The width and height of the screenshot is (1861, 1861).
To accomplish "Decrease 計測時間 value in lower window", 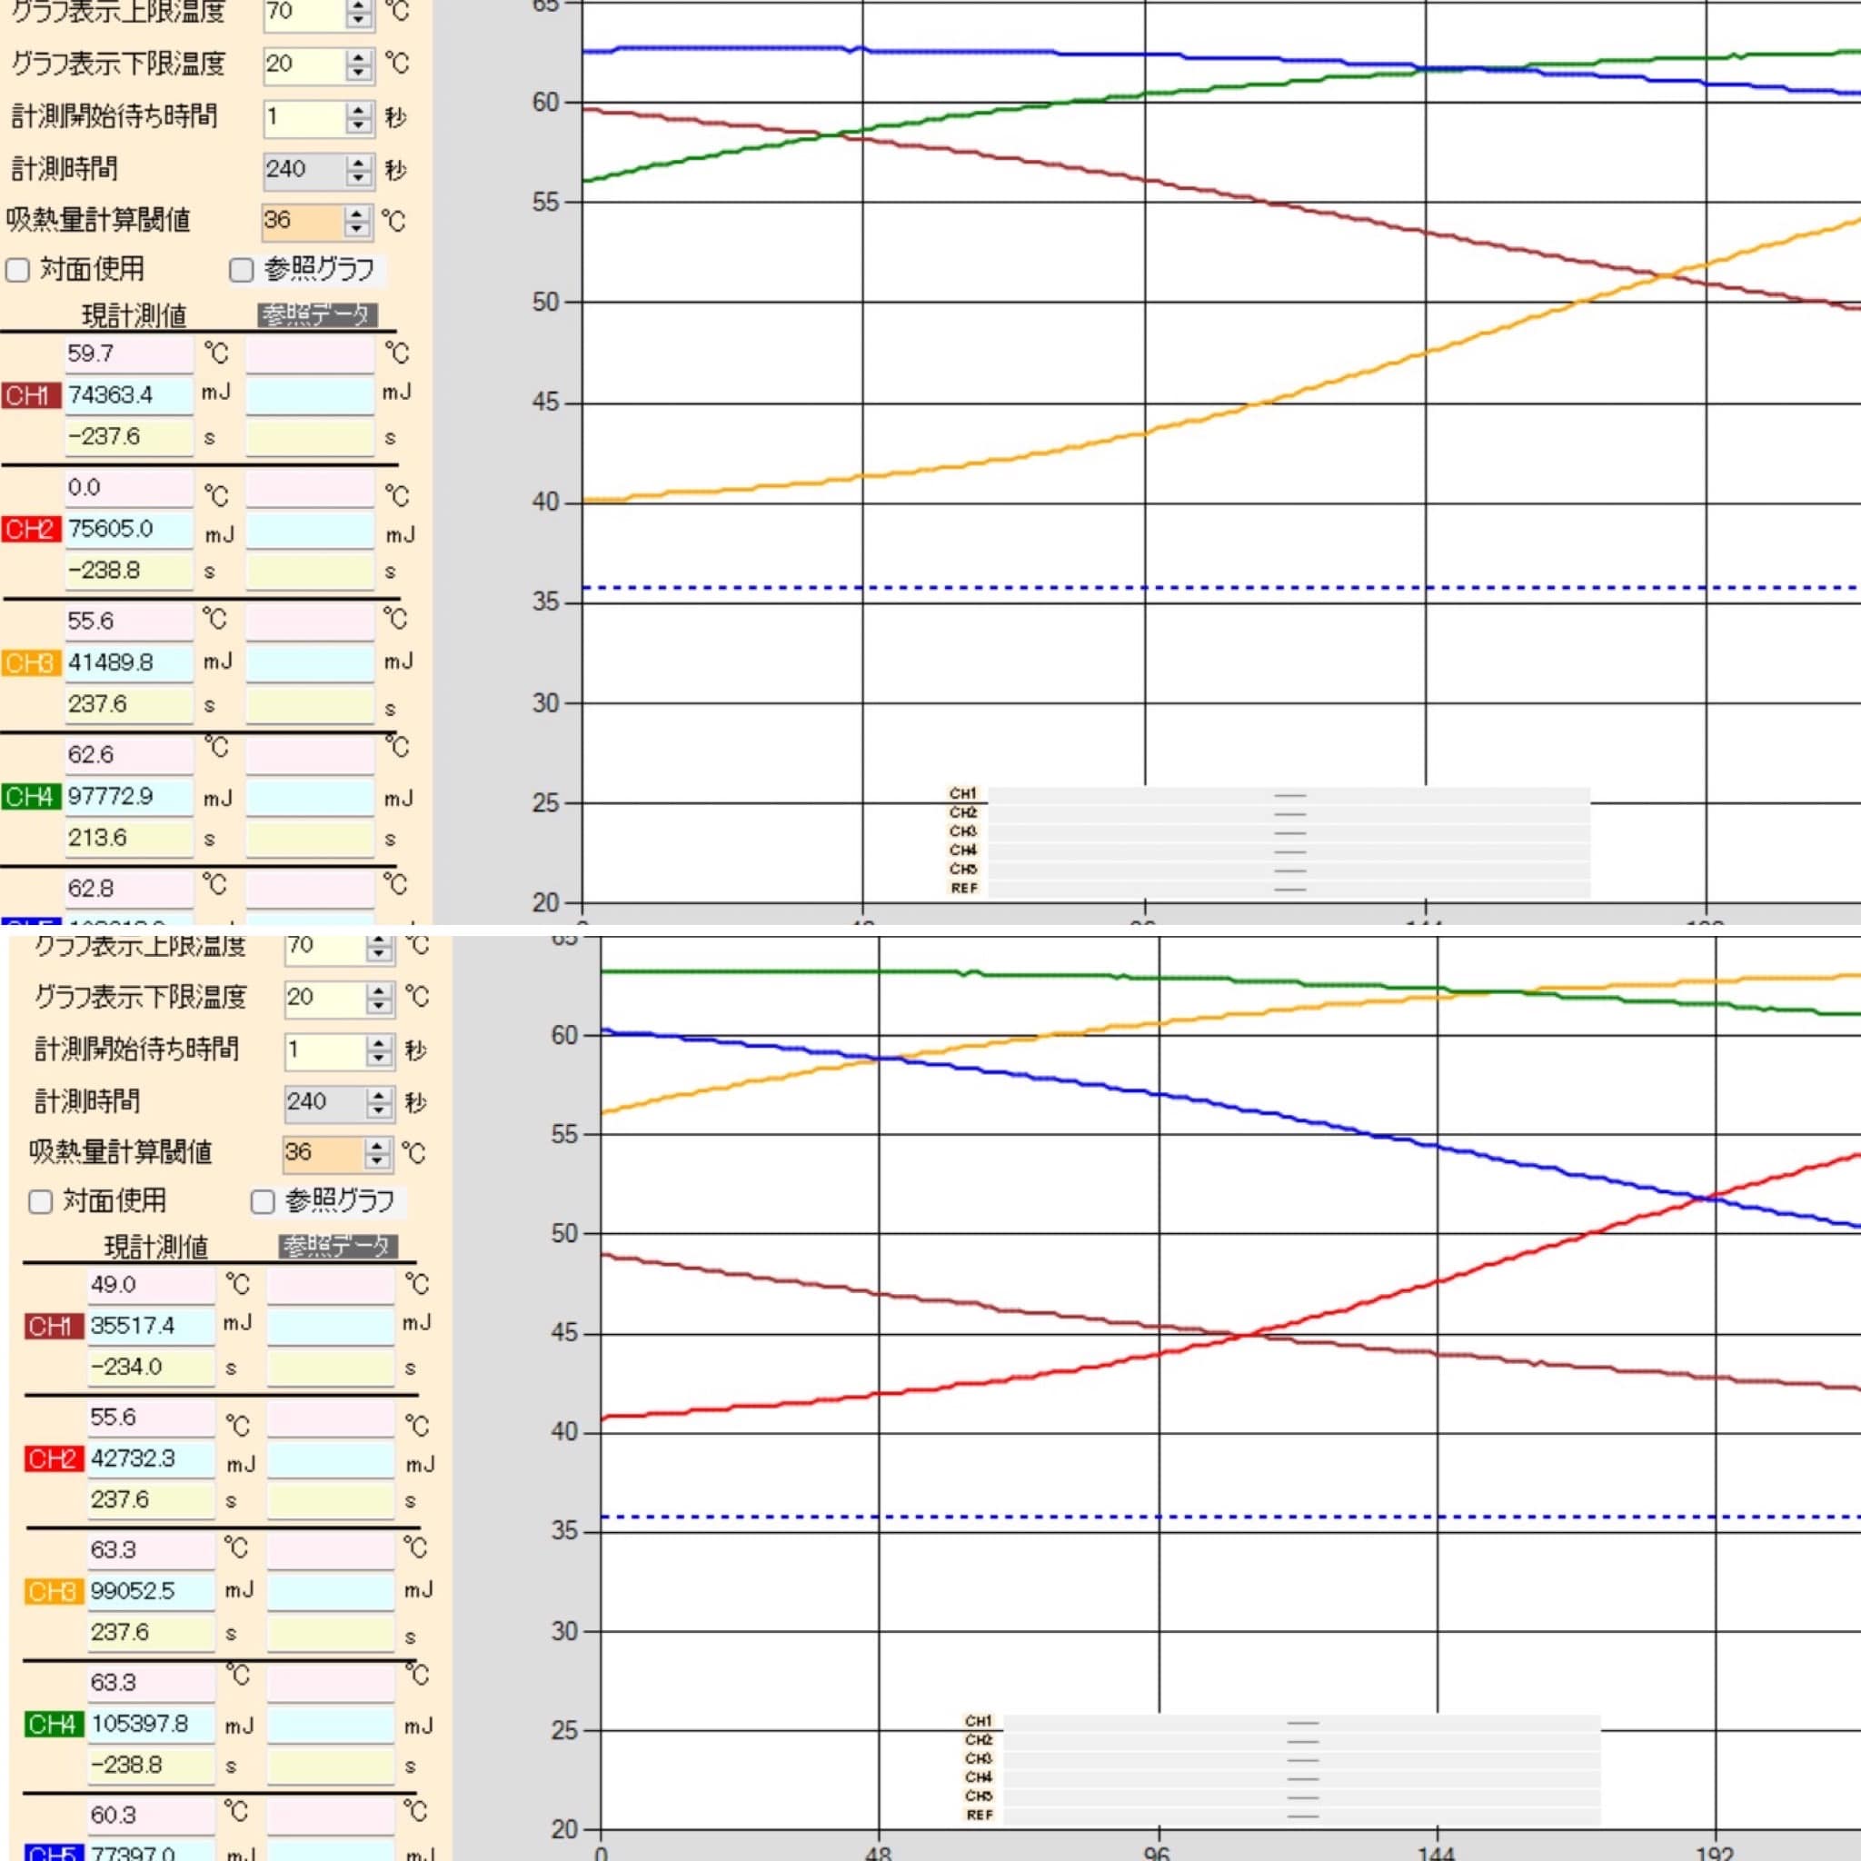I will coord(380,1111).
